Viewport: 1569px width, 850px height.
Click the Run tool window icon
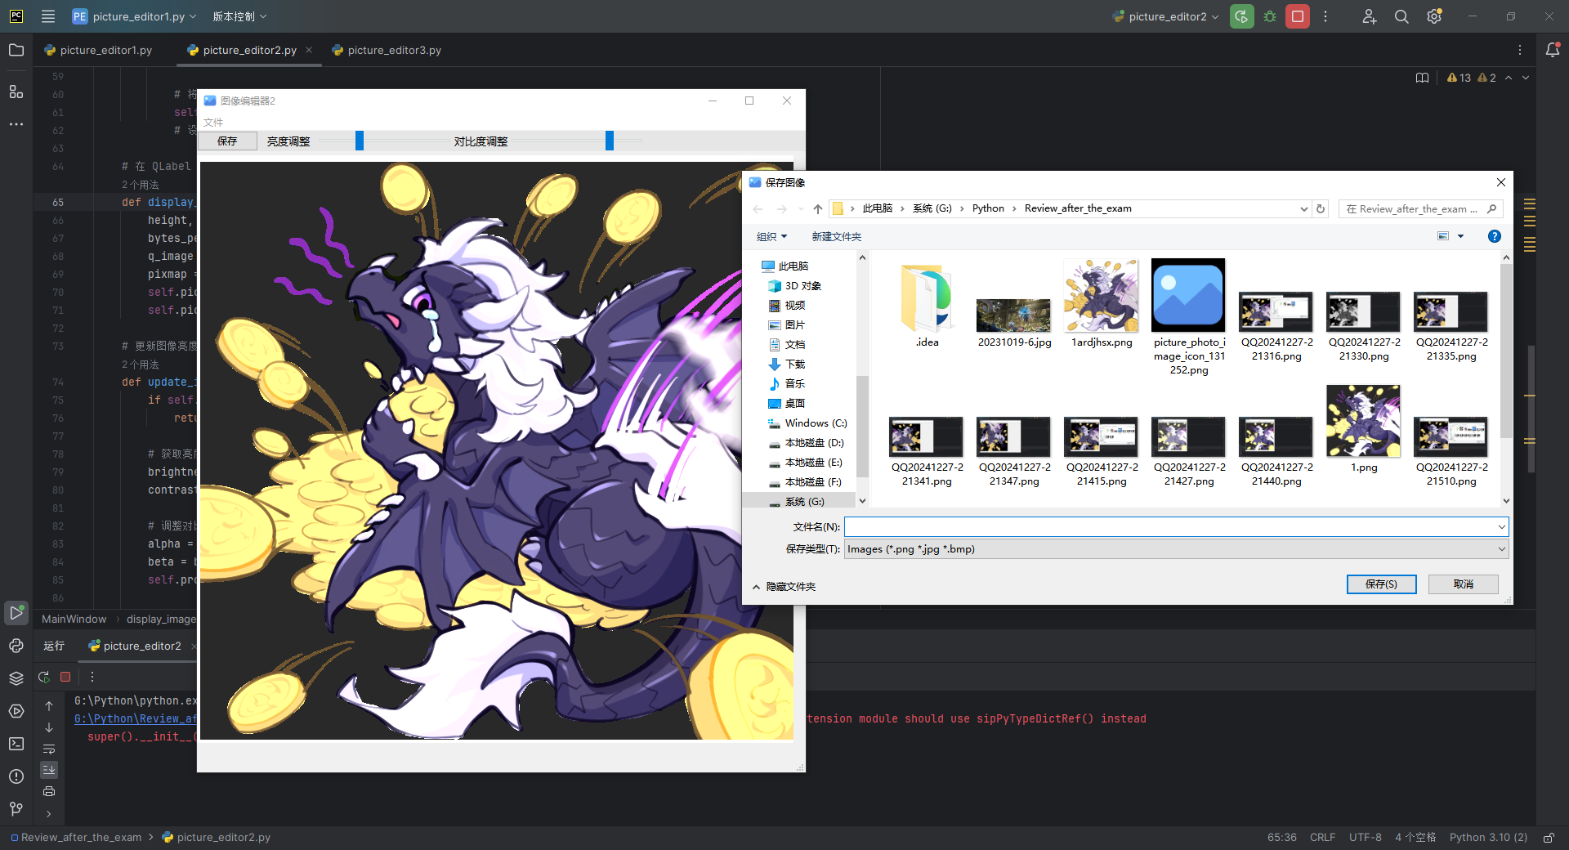coord(16,612)
